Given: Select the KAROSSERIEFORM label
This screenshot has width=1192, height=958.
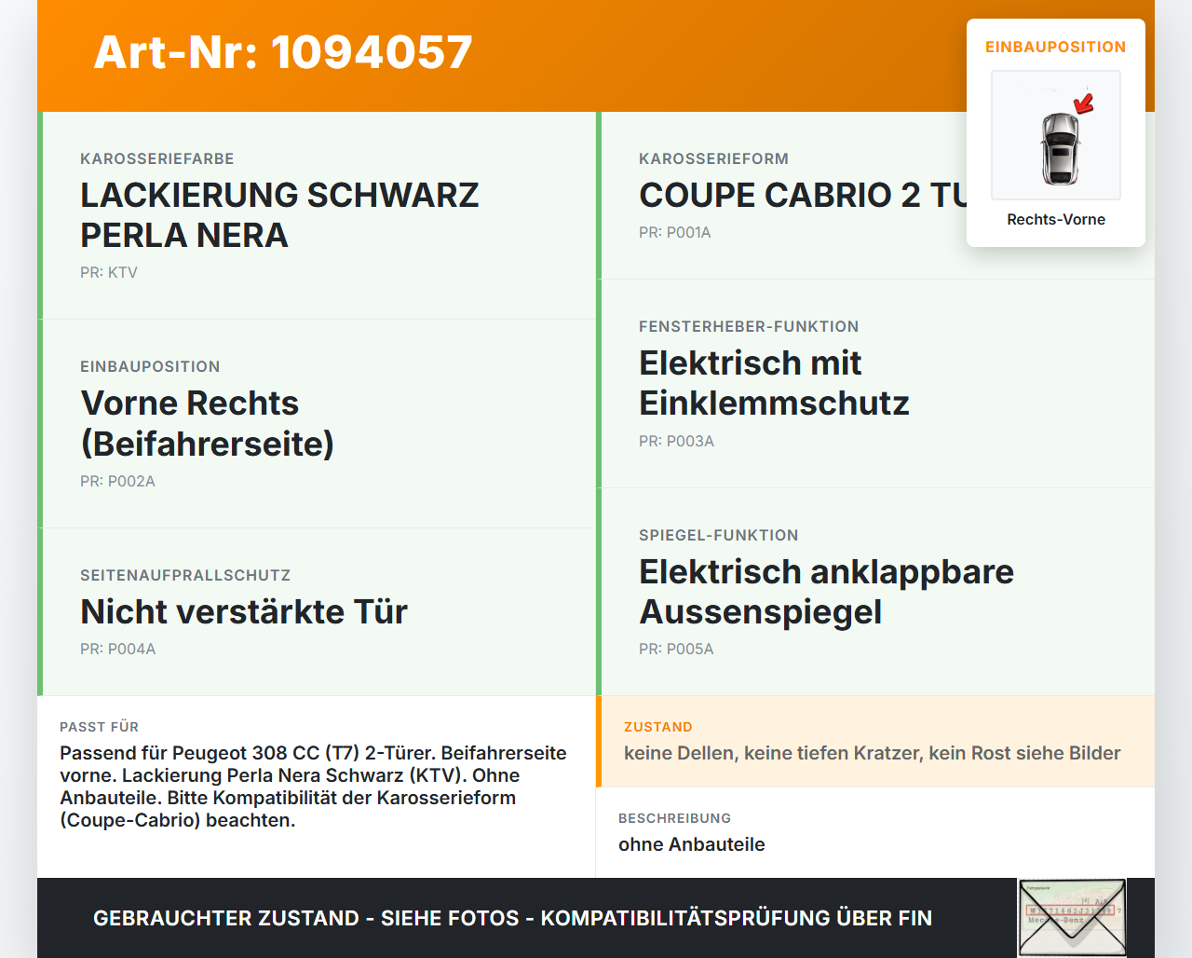Looking at the screenshot, I should click(713, 159).
